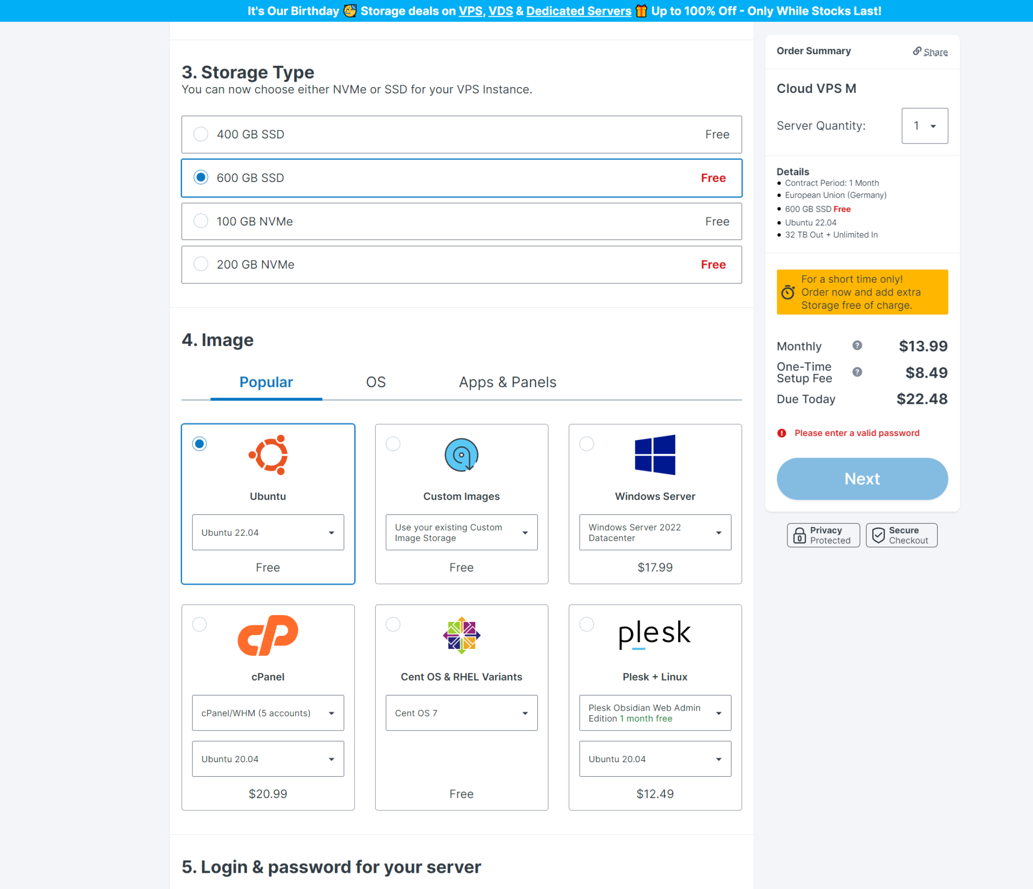Click the Custom Images disc icon
Image resolution: width=1033 pixels, height=889 pixels.
click(x=461, y=454)
